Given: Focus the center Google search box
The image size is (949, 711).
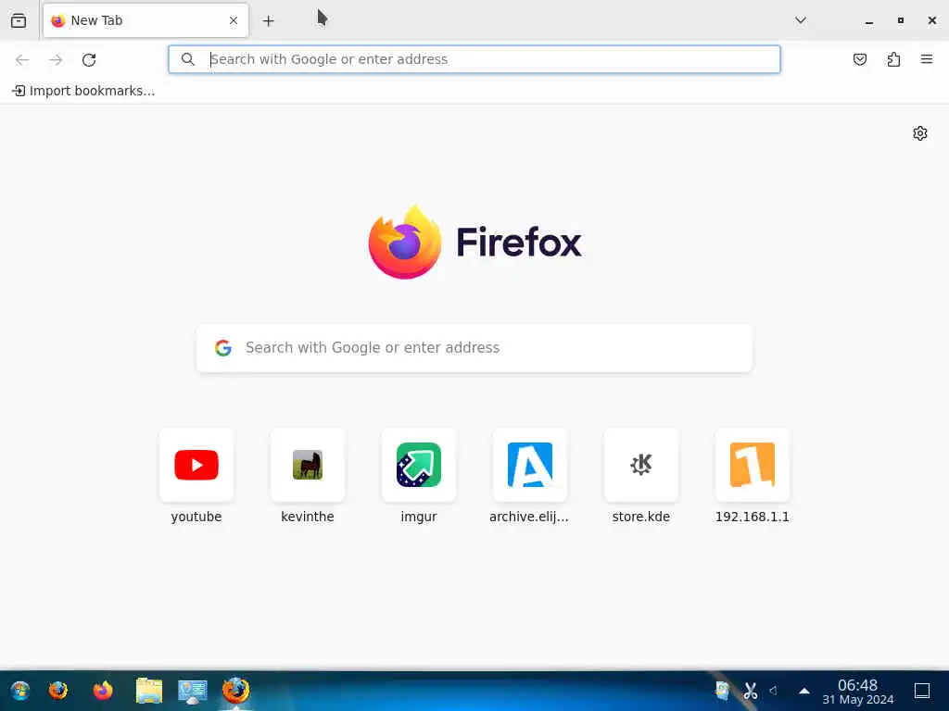Looking at the screenshot, I should pos(474,348).
